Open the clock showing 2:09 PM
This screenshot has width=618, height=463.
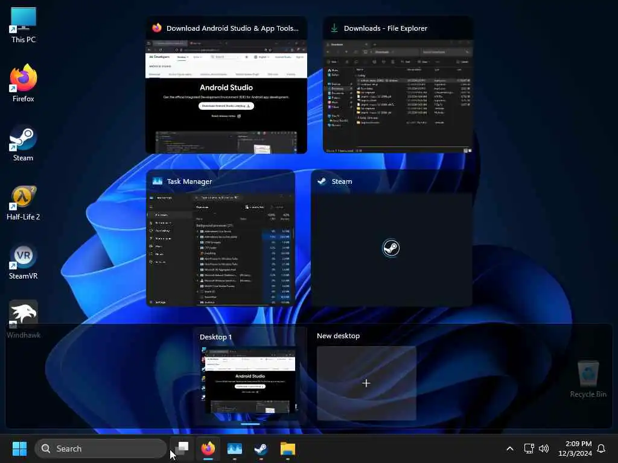pyautogui.click(x=575, y=449)
